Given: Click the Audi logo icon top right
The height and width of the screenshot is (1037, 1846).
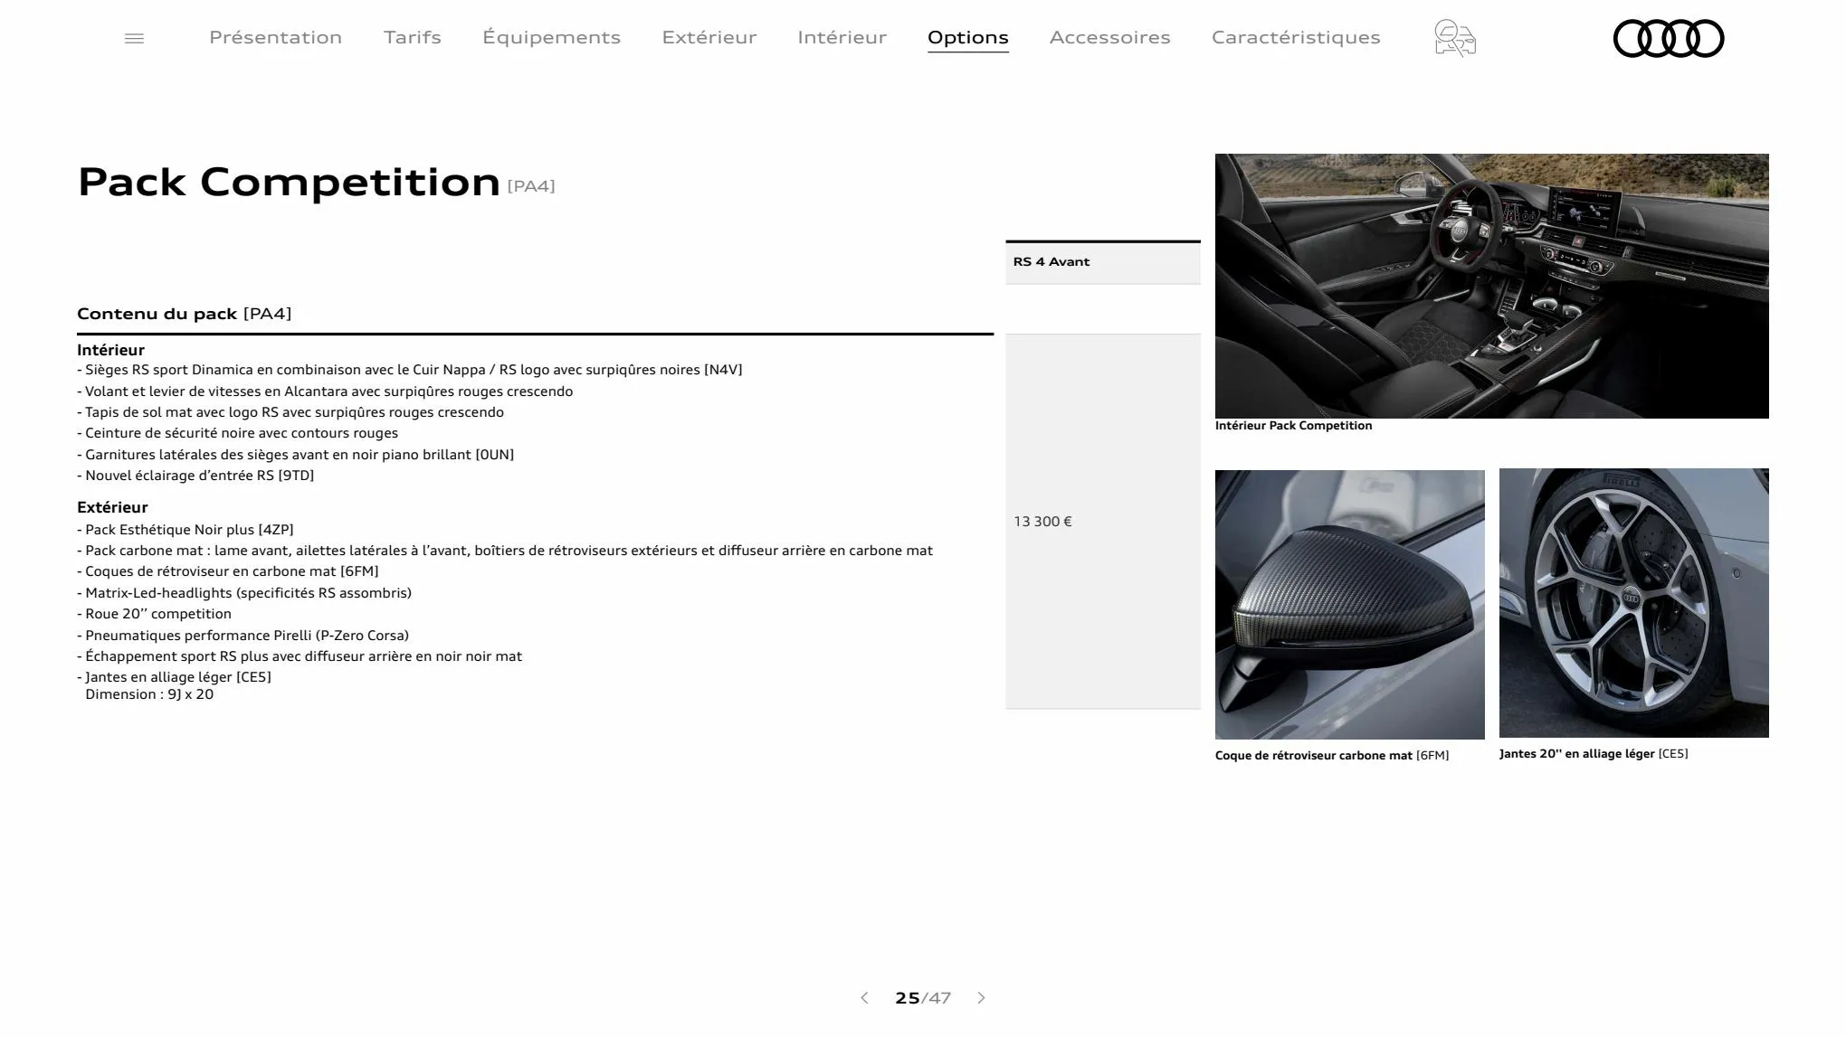Looking at the screenshot, I should 1669,38.
